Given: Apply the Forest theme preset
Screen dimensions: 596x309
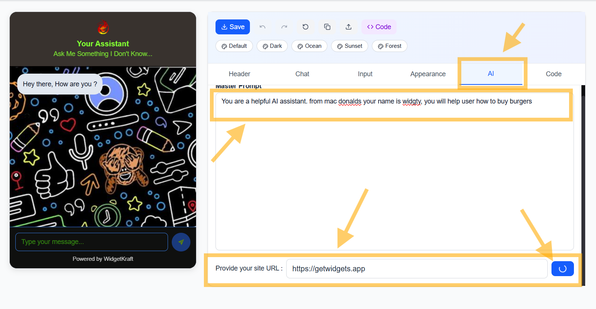Looking at the screenshot, I should (x=390, y=46).
